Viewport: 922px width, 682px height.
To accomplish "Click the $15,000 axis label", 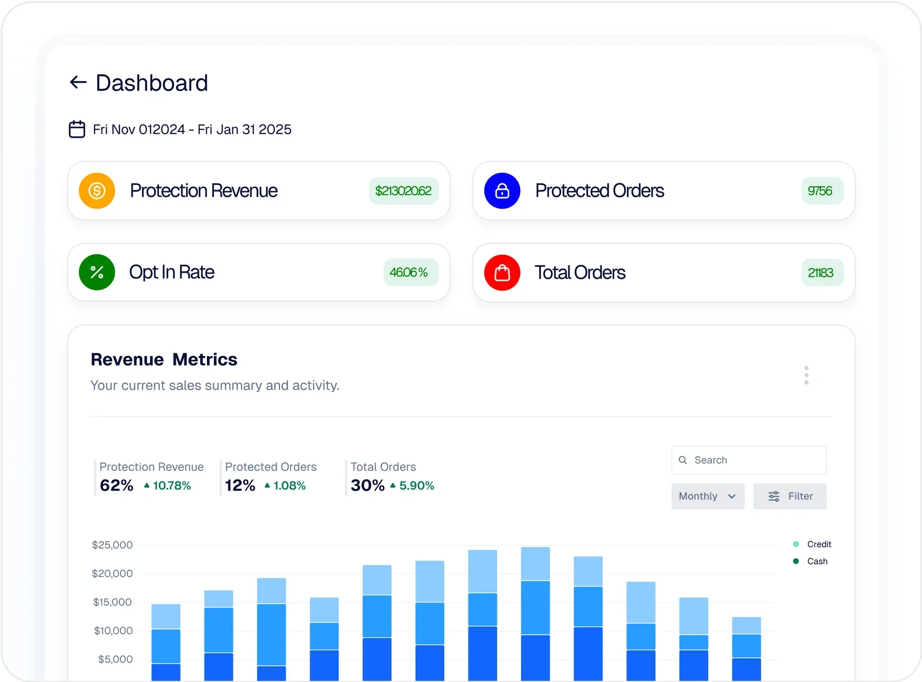I will tap(112, 602).
